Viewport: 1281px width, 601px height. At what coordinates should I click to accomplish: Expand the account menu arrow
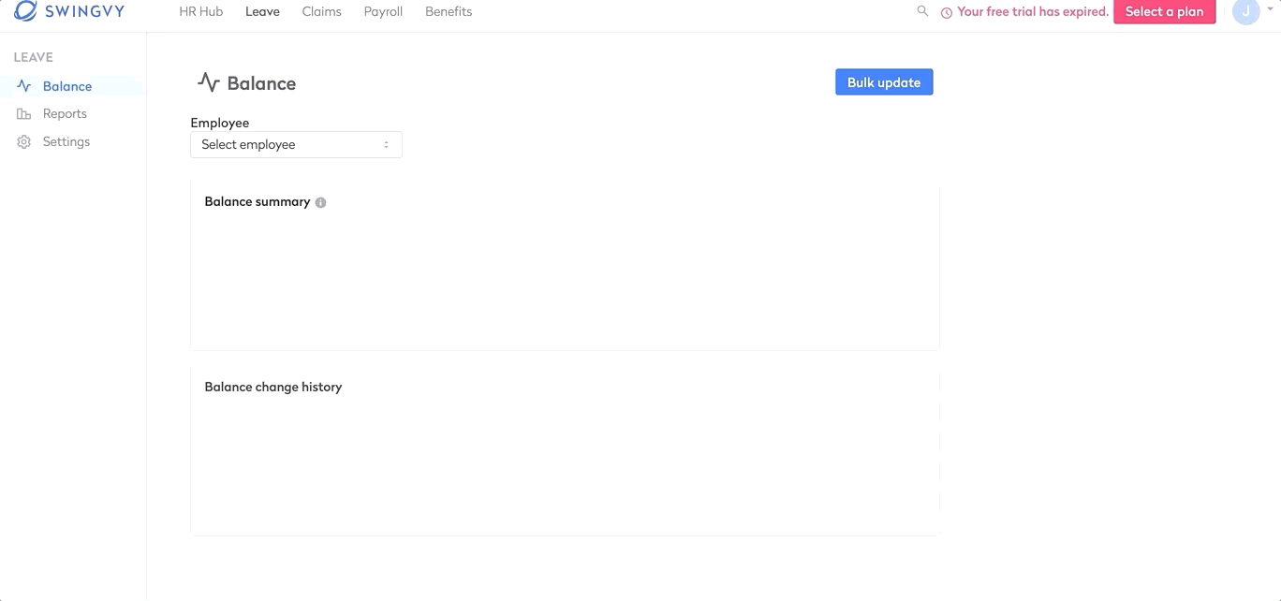click(x=1270, y=11)
